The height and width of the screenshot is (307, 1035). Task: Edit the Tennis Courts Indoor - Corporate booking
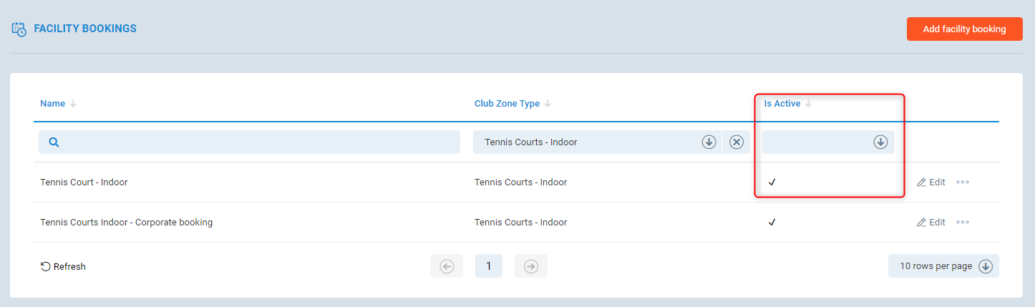(x=931, y=223)
